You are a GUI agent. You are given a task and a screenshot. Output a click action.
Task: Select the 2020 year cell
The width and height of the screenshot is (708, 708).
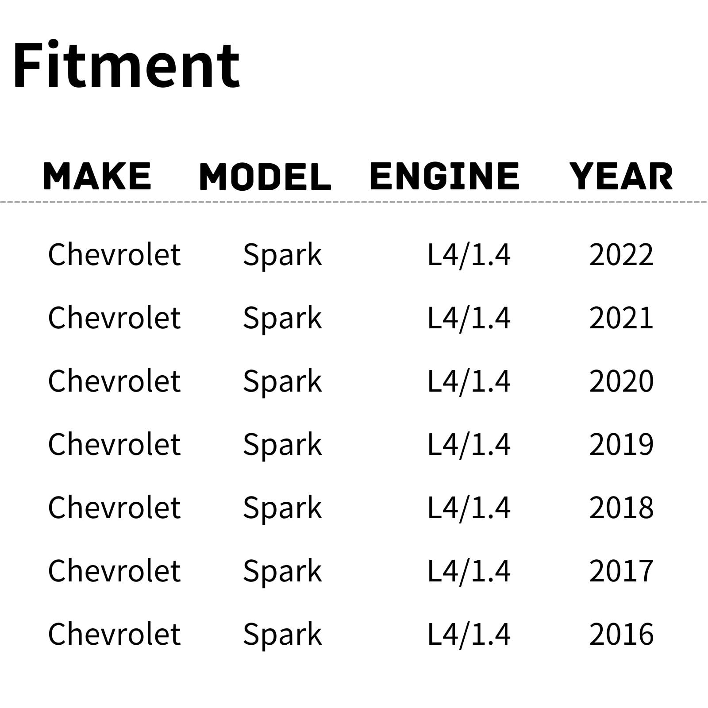[621, 381]
